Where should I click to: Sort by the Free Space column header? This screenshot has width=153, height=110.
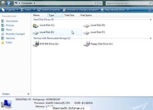tap(88, 15)
